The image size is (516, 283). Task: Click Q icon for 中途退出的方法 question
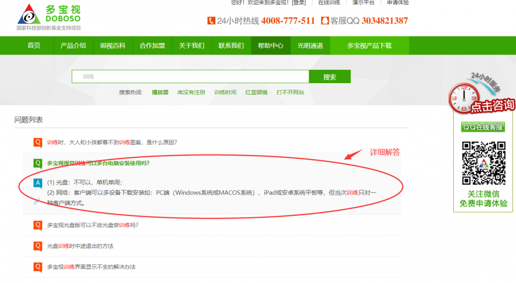[x=38, y=246]
